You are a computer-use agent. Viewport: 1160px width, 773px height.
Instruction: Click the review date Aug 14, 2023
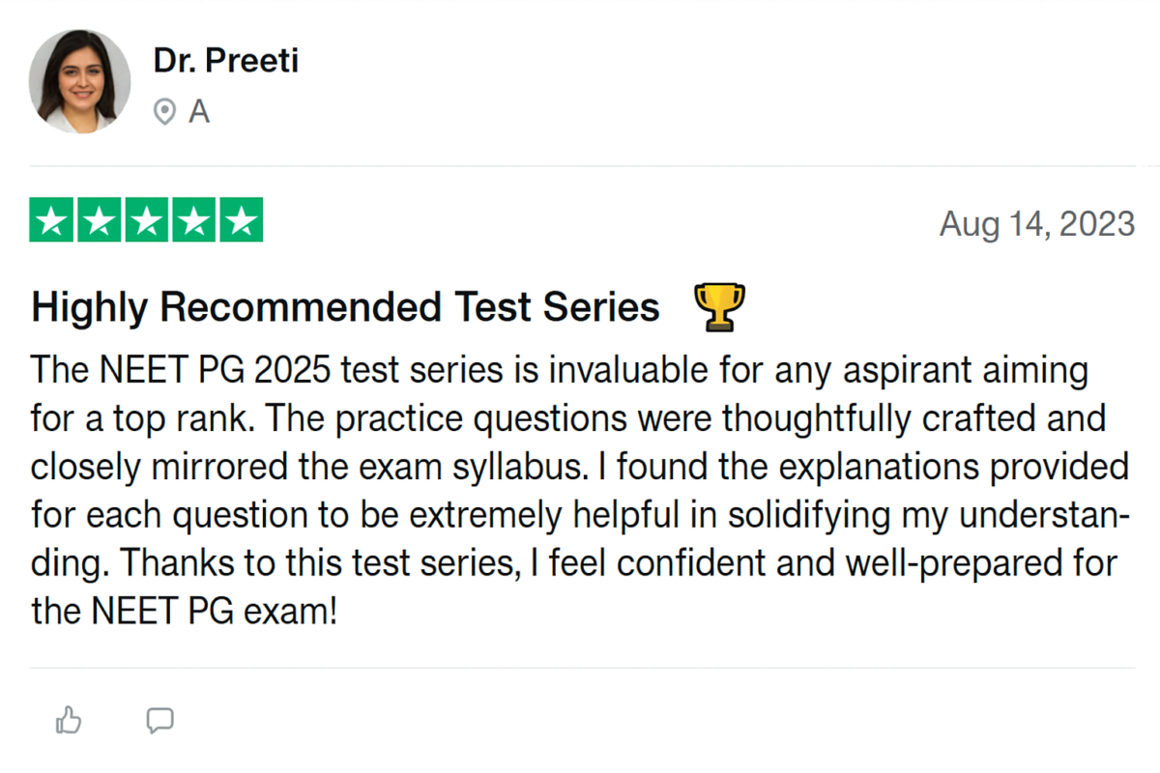point(1037,224)
